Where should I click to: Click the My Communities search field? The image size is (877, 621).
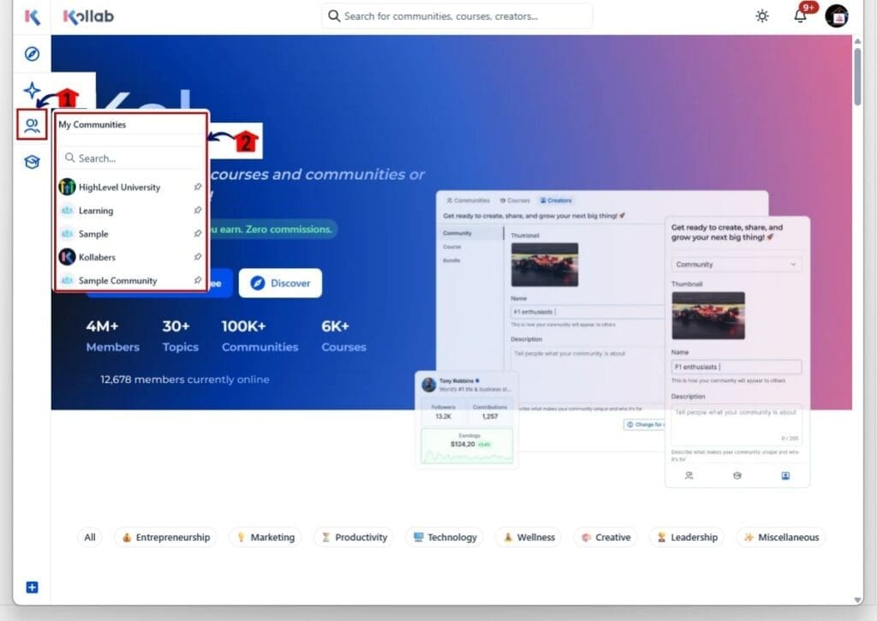coord(130,158)
